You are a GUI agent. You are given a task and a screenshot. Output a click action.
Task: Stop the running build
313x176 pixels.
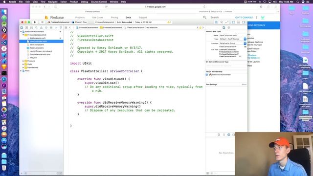coord(42,22)
